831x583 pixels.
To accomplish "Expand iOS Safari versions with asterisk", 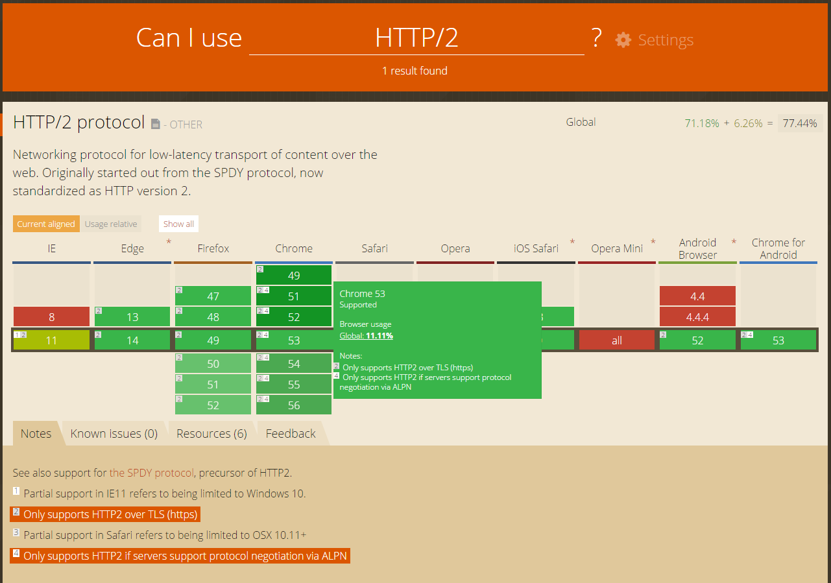I will click(x=572, y=241).
